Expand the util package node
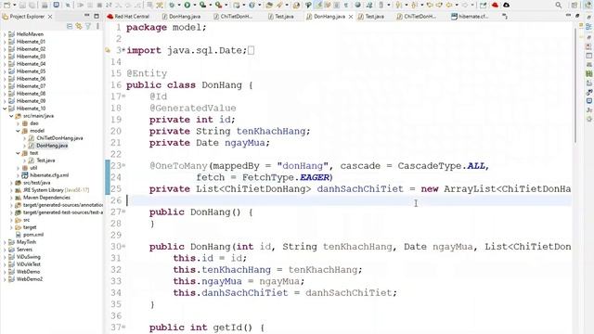Image resolution: width=594 pixels, height=334 pixels. [x=18, y=168]
